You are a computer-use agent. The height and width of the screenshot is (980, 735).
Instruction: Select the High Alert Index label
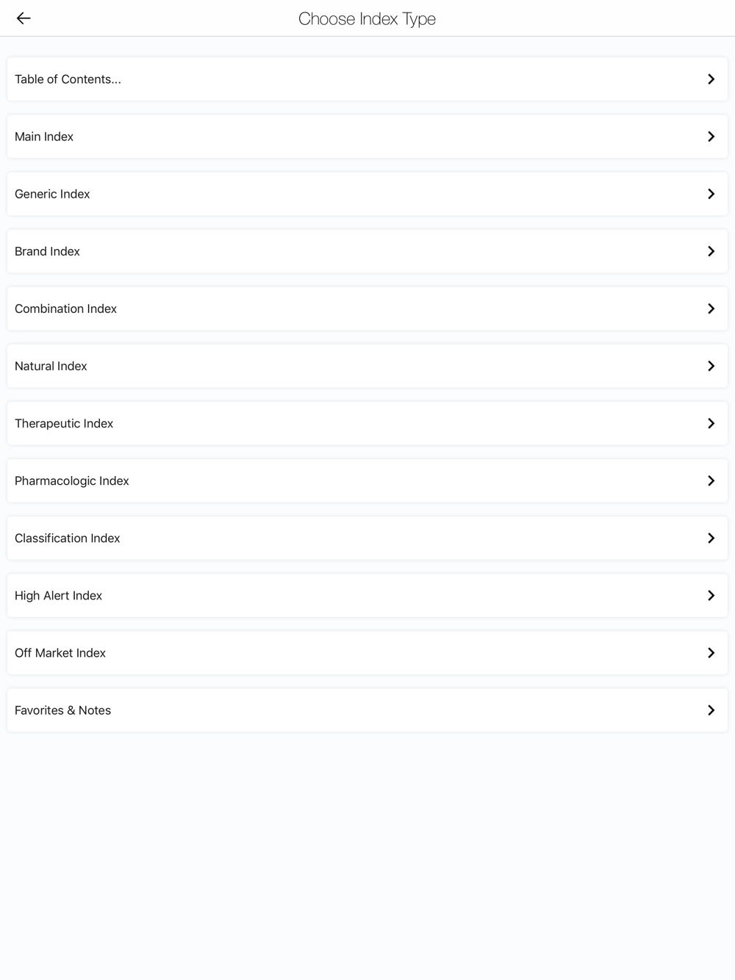(x=58, y=596)
